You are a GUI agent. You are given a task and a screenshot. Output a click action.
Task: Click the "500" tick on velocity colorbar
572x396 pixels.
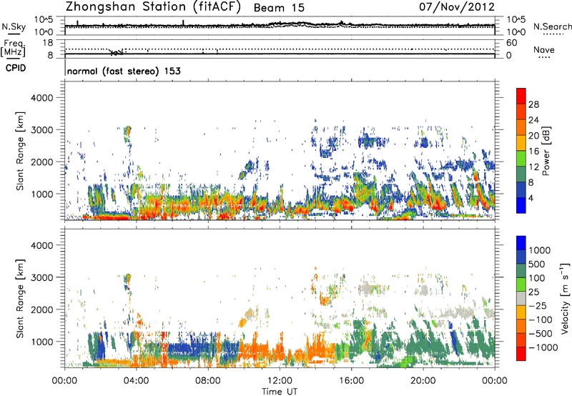point(536,264)
